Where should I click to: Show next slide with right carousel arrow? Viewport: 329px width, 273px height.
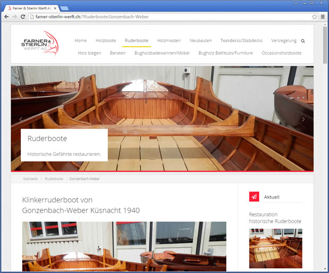pyautogui.click(x=304, y=119)
